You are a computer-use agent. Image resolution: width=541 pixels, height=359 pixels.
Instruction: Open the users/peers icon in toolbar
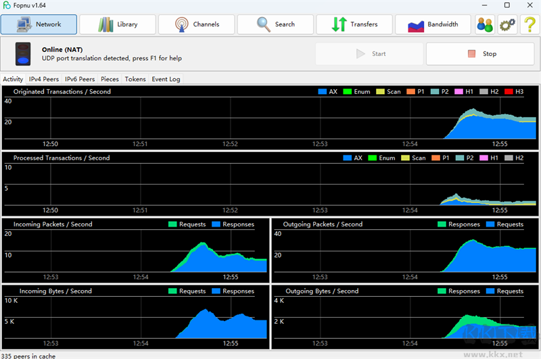pyautogui.click(x=485, y=24)
